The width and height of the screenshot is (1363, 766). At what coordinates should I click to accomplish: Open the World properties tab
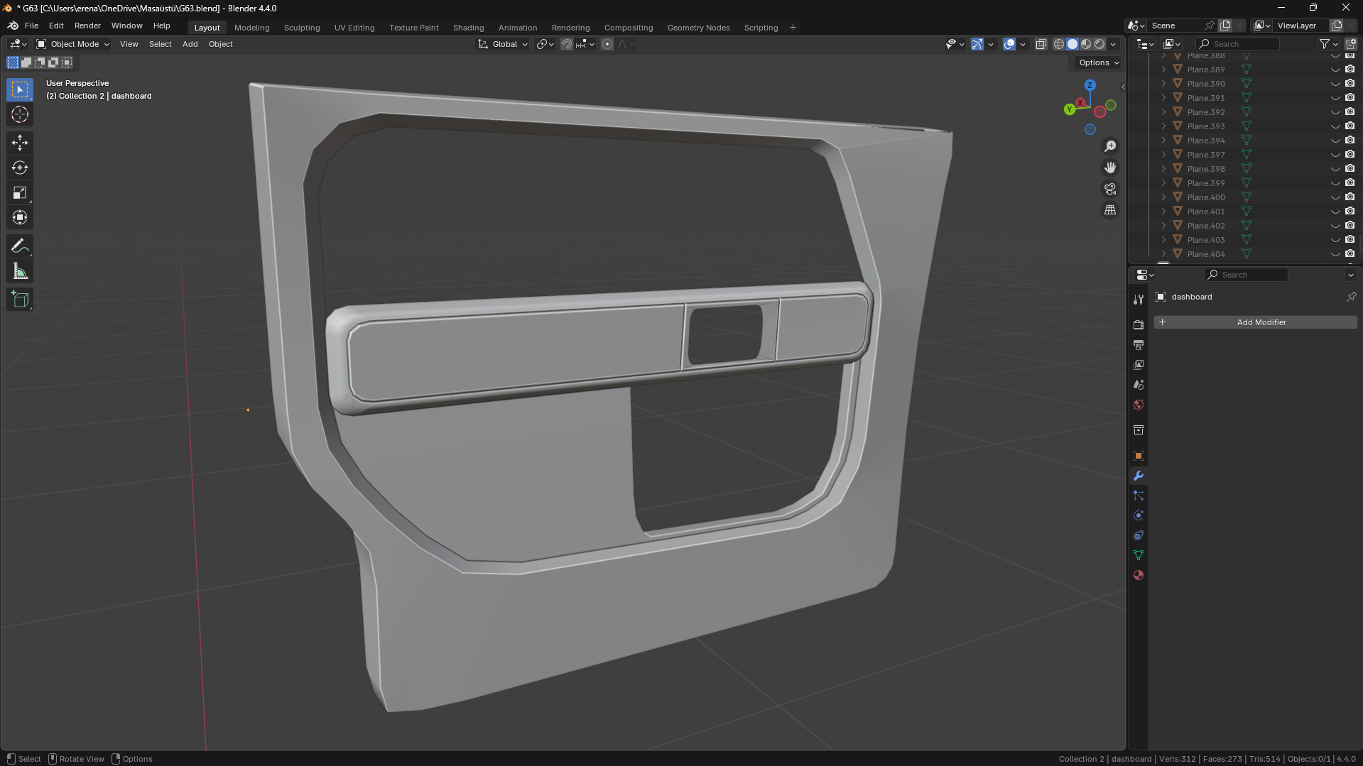click(1139, 405)
